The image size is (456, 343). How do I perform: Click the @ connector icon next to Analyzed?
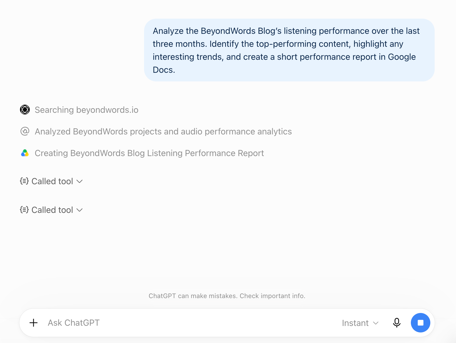[25, 131]
